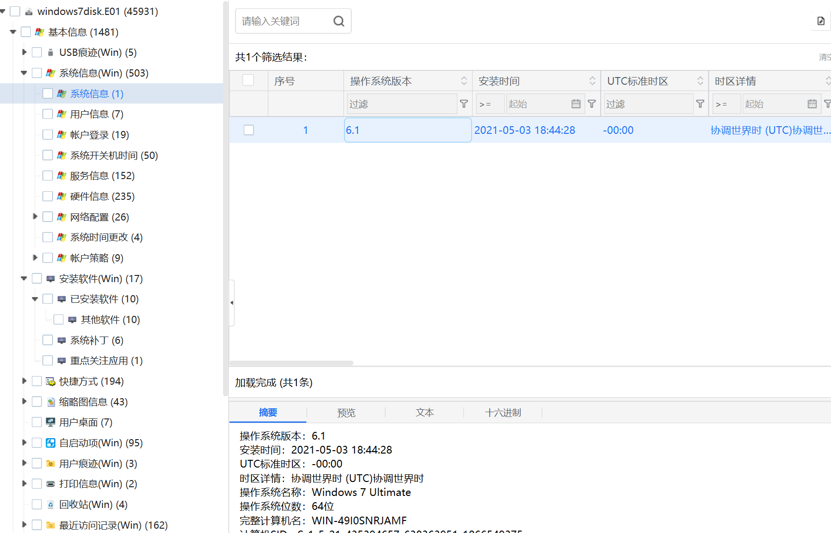
Task: Click filter funnel icon for UTC标准时区 column
Action: (700, 104)
